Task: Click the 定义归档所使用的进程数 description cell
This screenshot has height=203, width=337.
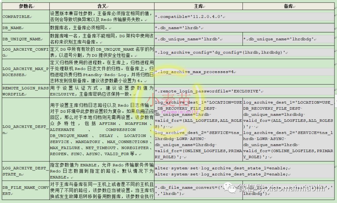Action: coord(102,72)
